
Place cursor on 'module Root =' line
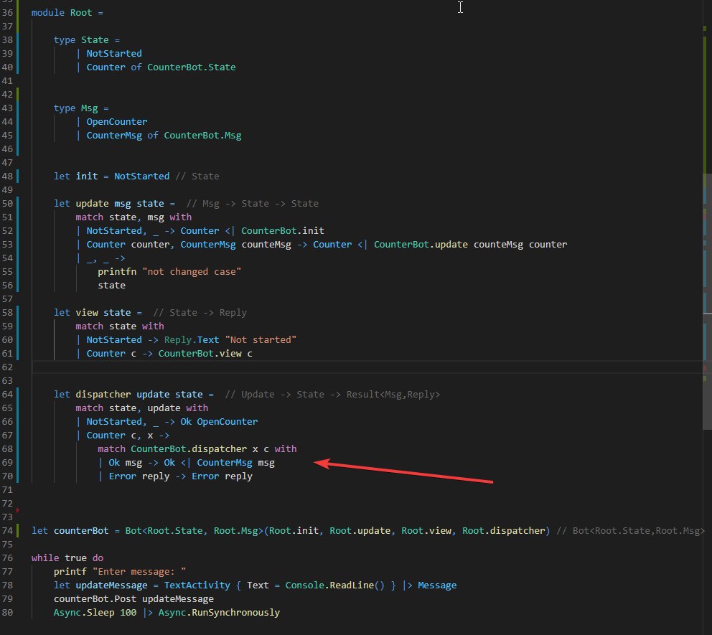pyautogui.click(x=69, y=12)
